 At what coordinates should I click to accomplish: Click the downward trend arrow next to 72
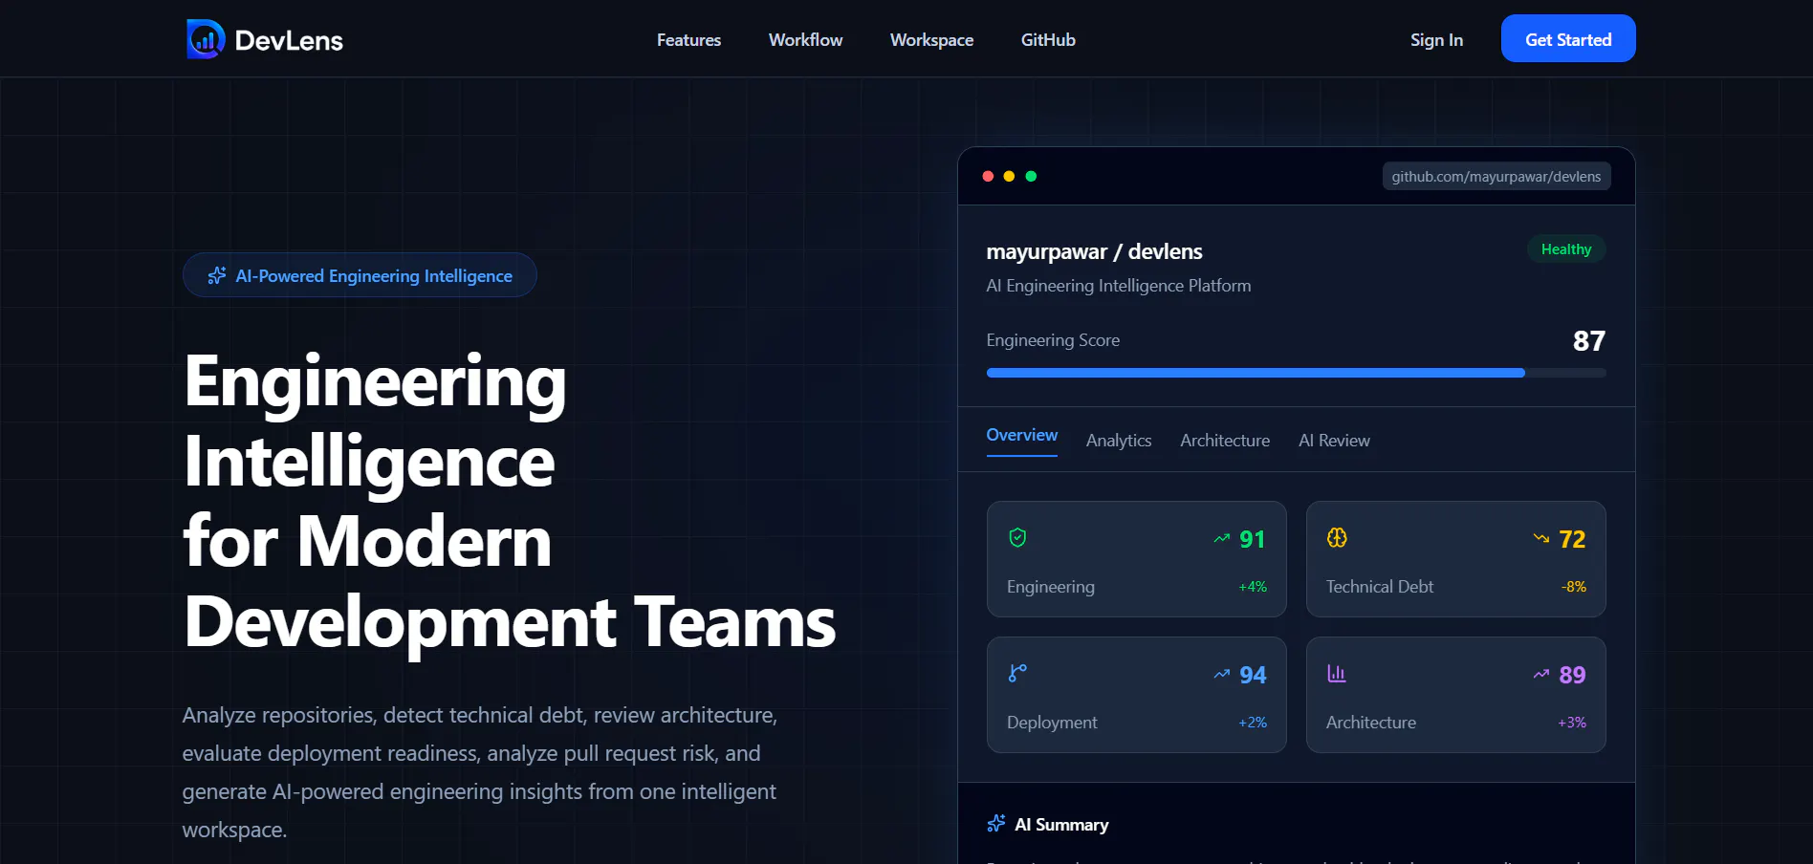[1541, 539]
